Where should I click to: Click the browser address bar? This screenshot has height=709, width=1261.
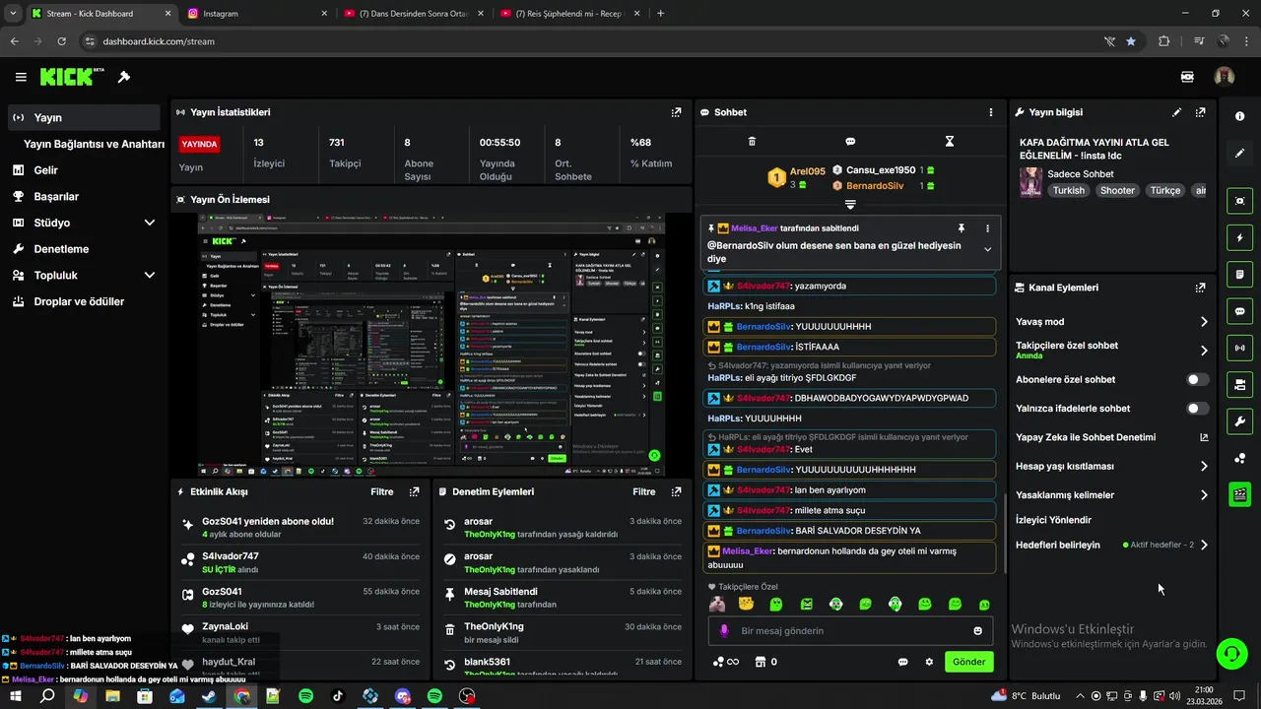tap(591, 41)
